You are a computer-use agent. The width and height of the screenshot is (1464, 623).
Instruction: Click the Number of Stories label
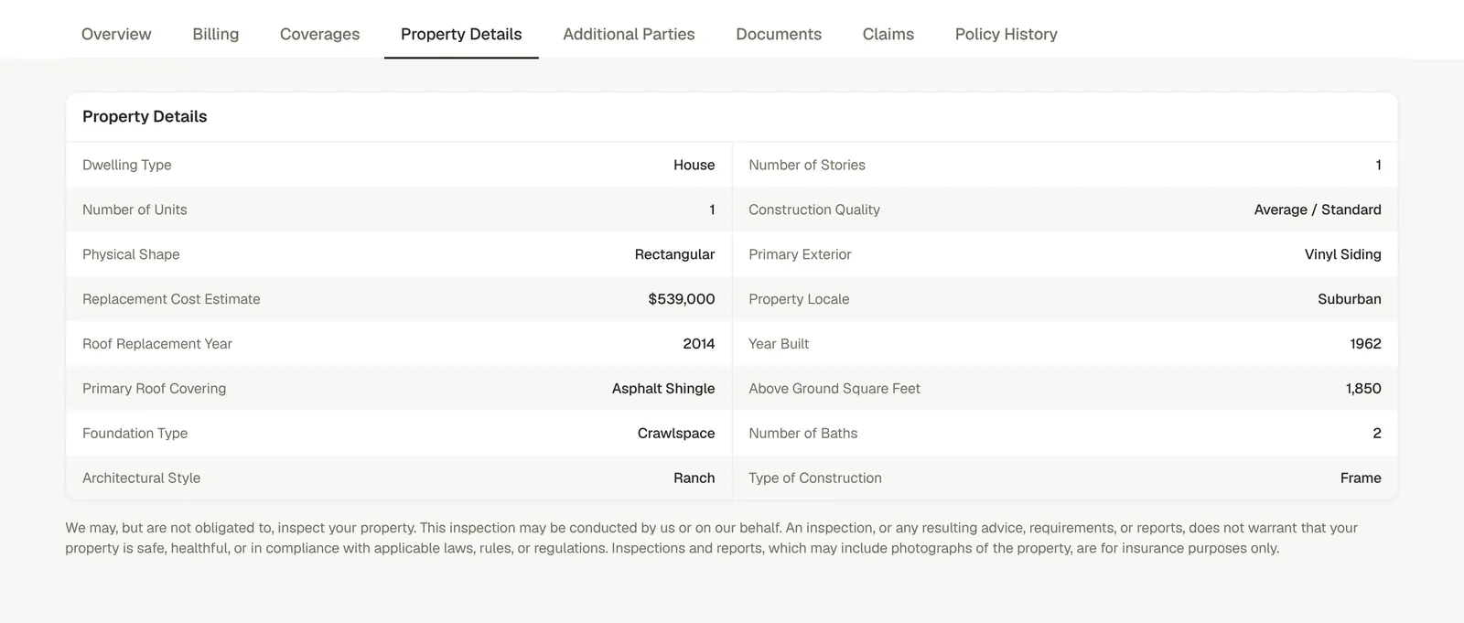[807, 165]
